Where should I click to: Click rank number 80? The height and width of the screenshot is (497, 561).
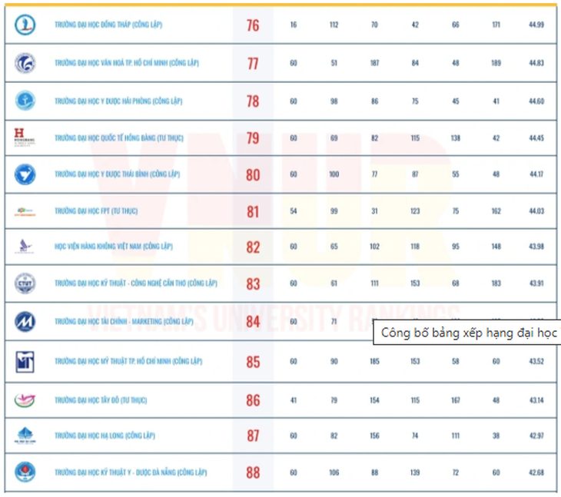coord(253,175)
